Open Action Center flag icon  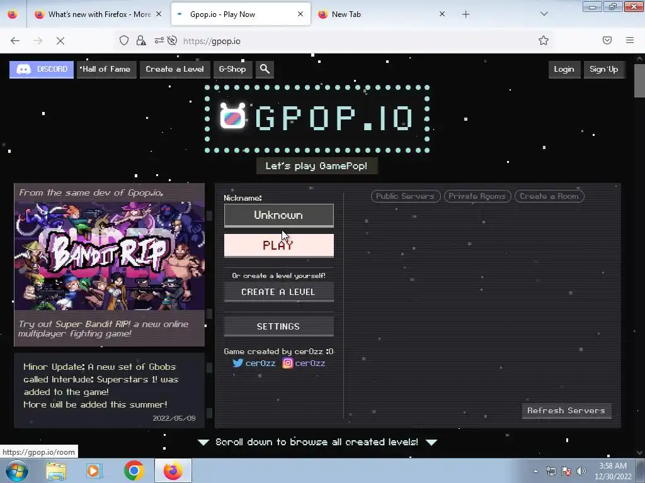point(566,471)
